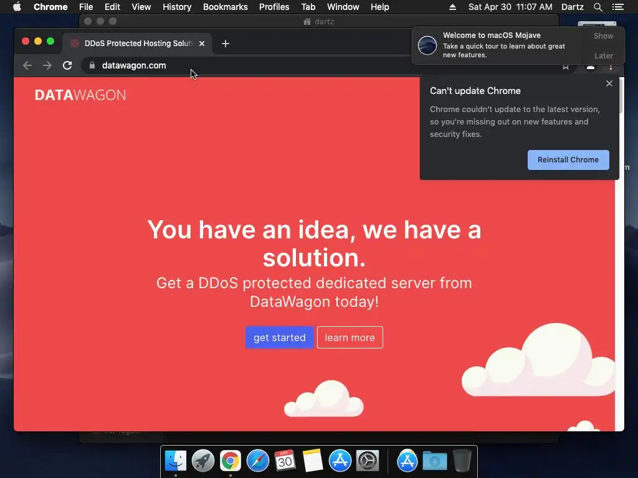This screenshot has width=638, height=478.
Task: Open Finder from the Dock
Action: coord(175,461)
